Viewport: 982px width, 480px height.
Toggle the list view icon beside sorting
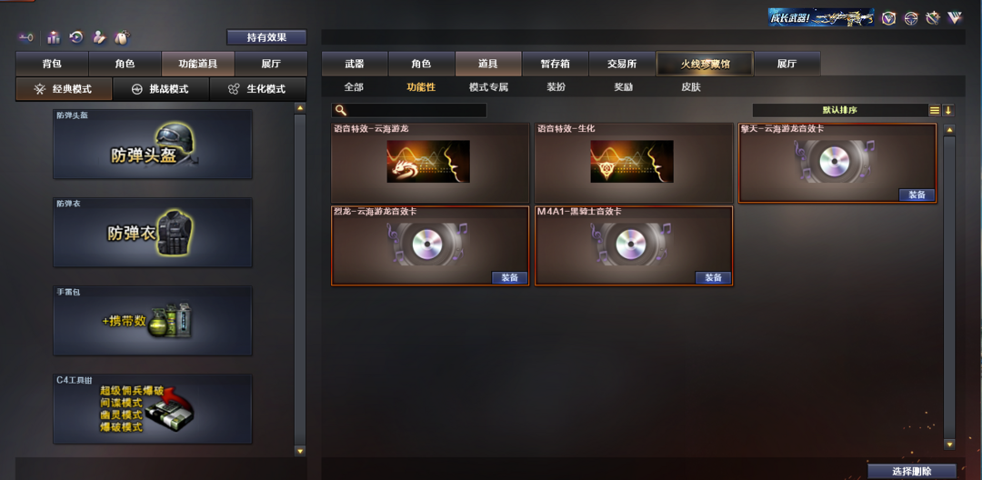coord(935,110)
